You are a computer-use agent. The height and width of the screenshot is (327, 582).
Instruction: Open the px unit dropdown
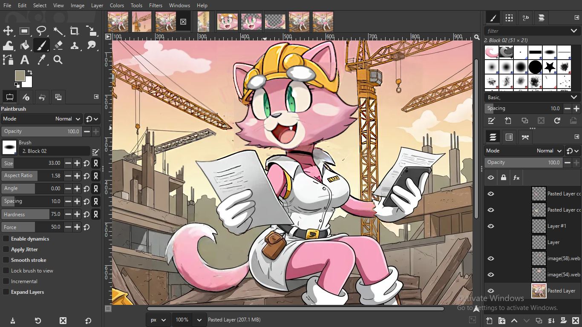point(159,320)
